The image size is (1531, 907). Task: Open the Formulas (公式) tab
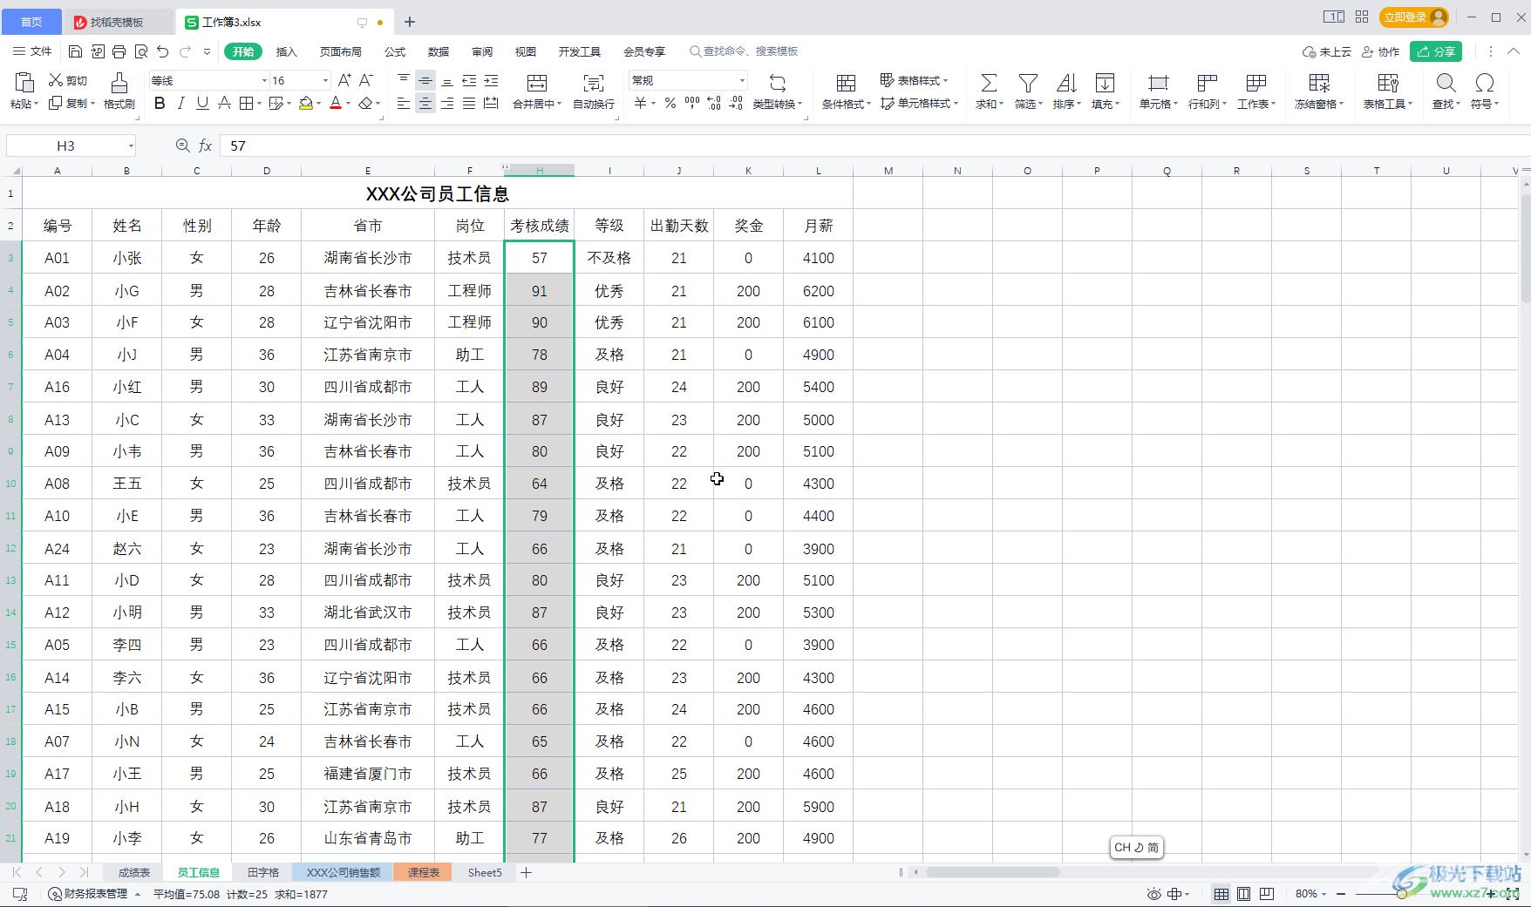pyautogui.click(x=395, y=51)
